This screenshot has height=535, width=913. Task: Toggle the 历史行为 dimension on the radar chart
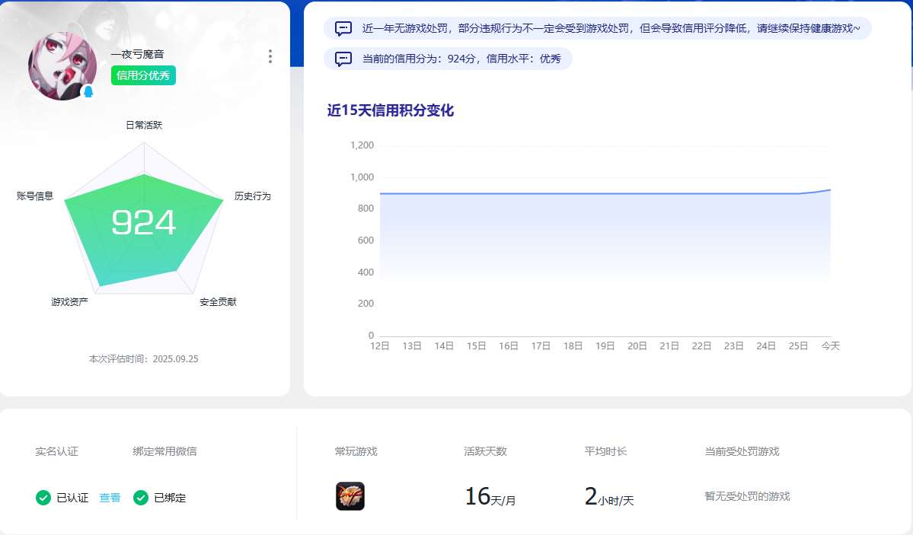point(252,196)
